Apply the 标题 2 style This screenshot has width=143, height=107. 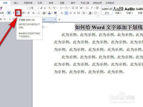coord(130,10)
